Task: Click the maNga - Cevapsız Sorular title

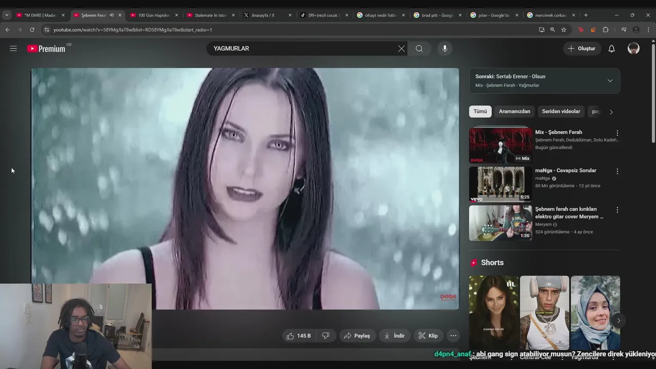Action: [x=566, y=171]
